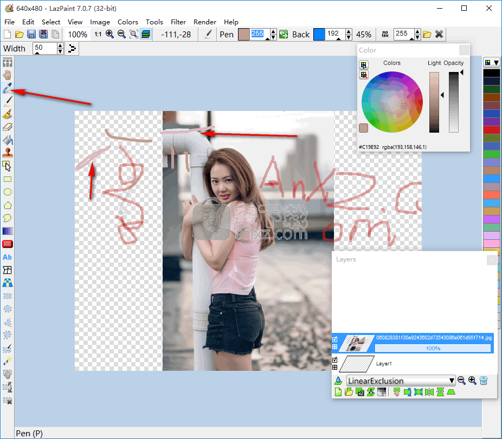The width and height of the screenshot is (502, 439).
Task: Create a new image file
Action: [7, 34]
